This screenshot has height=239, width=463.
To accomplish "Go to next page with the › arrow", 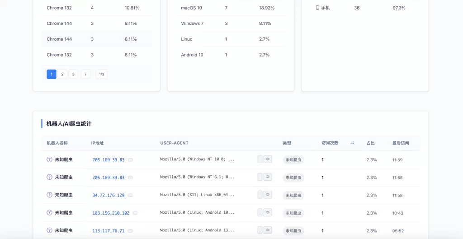I will click(x=85, y=74).
